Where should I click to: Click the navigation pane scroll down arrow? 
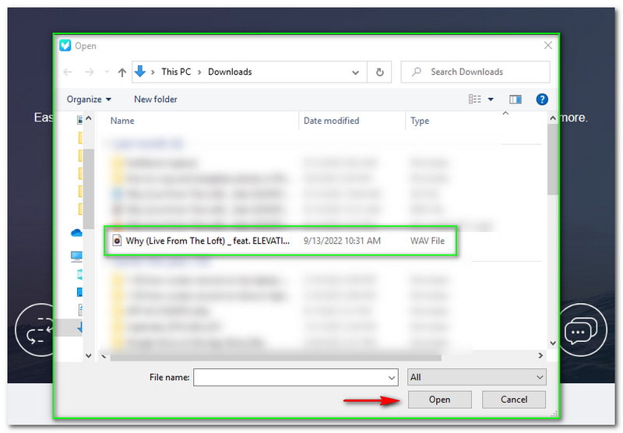click(x=89, y=356)
